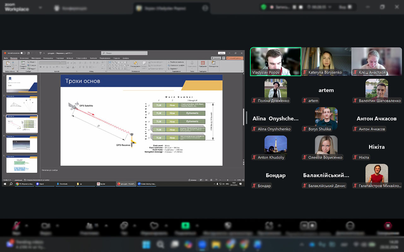Screen dimensions: 404x252
Task: Open the Zoom Workplace dropdown arrow
Action: point(40,7)
